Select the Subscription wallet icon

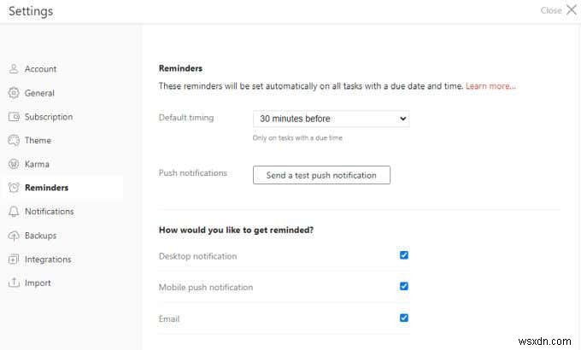point(14,117)
